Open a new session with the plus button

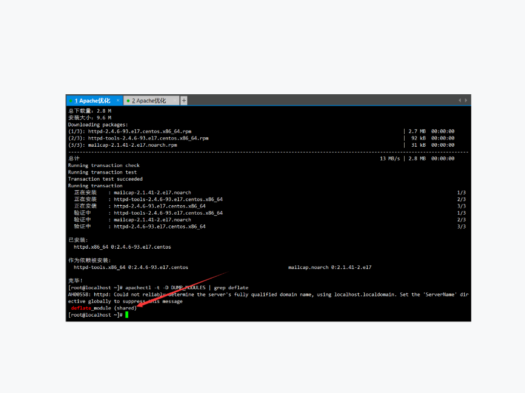[x=184, y=101]
